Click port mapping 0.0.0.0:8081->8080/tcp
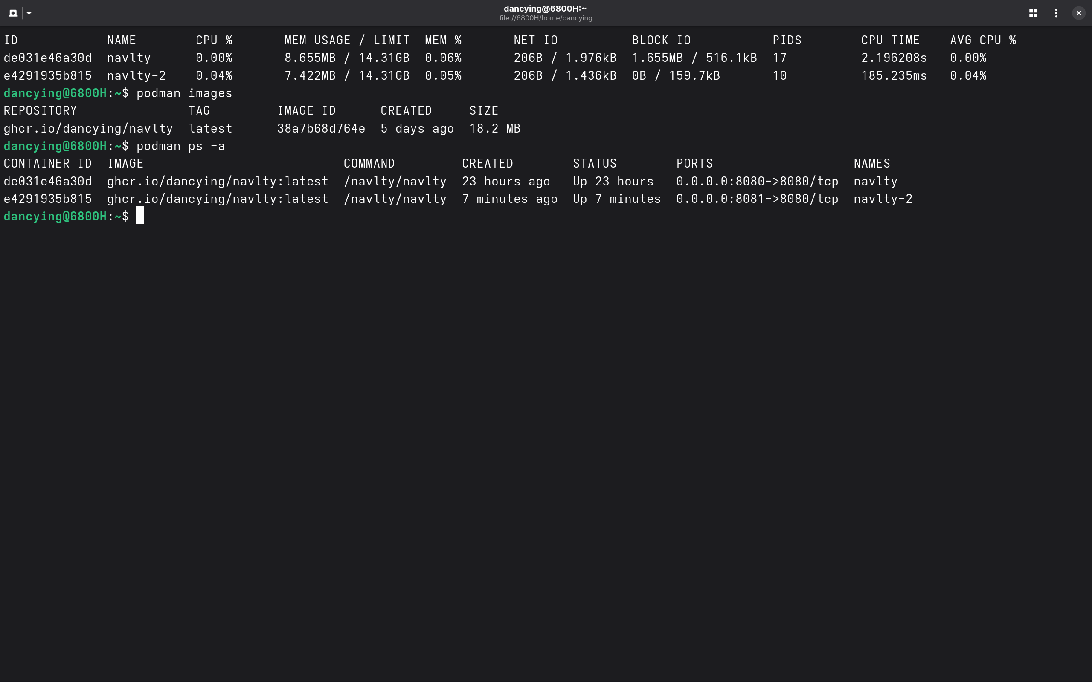Screen dimensions: 1092x682 (x=757, y=199)
